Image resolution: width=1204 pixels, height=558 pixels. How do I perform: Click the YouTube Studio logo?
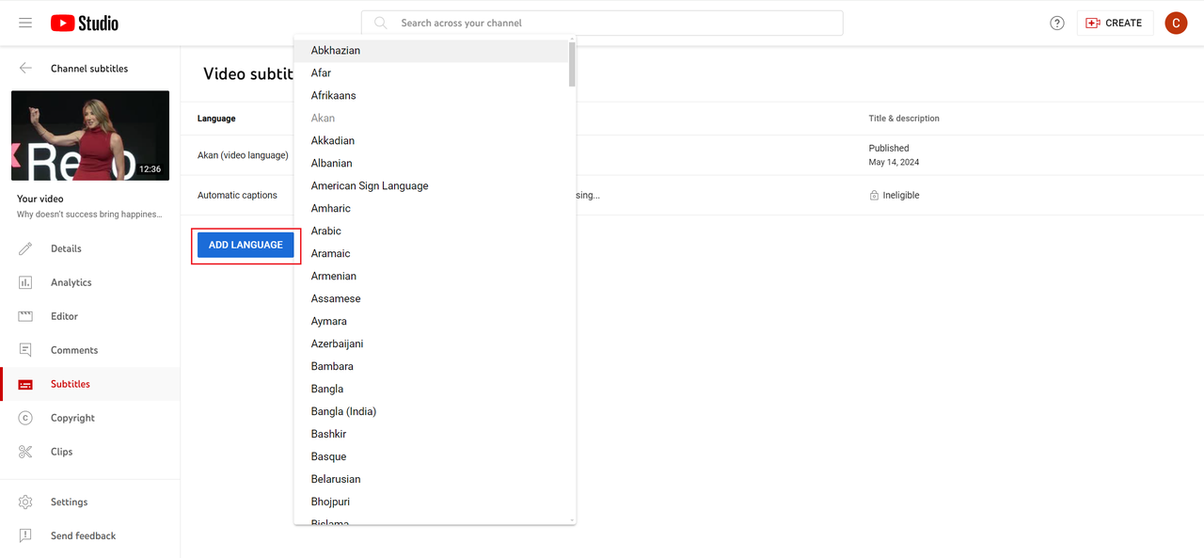pyautogui.click(x=85, y=23)
